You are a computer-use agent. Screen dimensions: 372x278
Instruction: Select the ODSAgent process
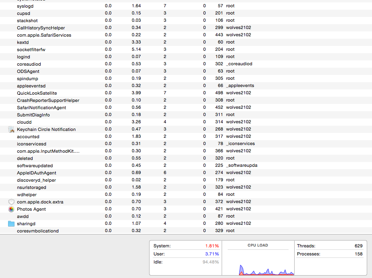point(186,71)
